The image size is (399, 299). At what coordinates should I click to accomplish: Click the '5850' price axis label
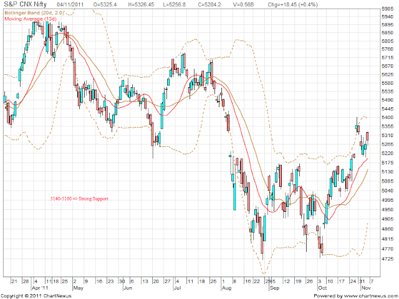click(388, 33)
